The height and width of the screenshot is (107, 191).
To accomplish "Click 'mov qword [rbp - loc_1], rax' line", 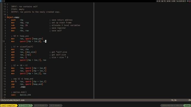I will click(x=29, y=60).
